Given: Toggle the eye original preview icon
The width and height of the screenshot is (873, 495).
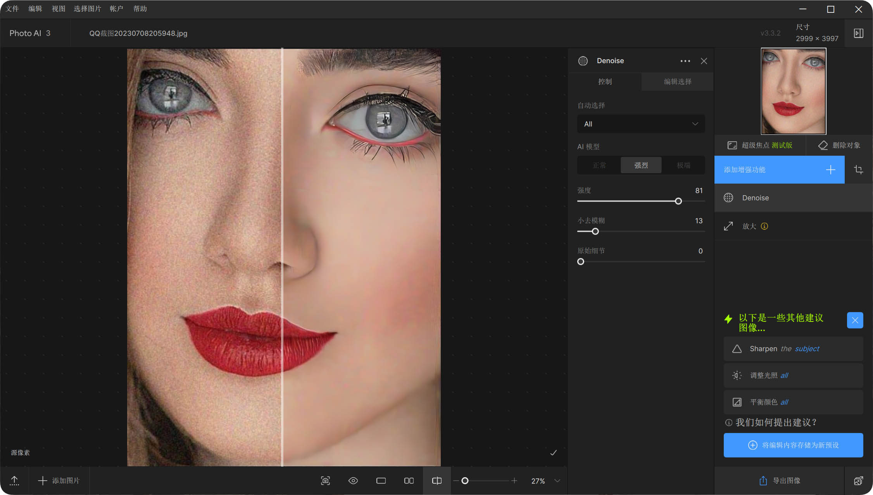Looking at the screenshot, I should pyautogui.click(x=353, y=481).
